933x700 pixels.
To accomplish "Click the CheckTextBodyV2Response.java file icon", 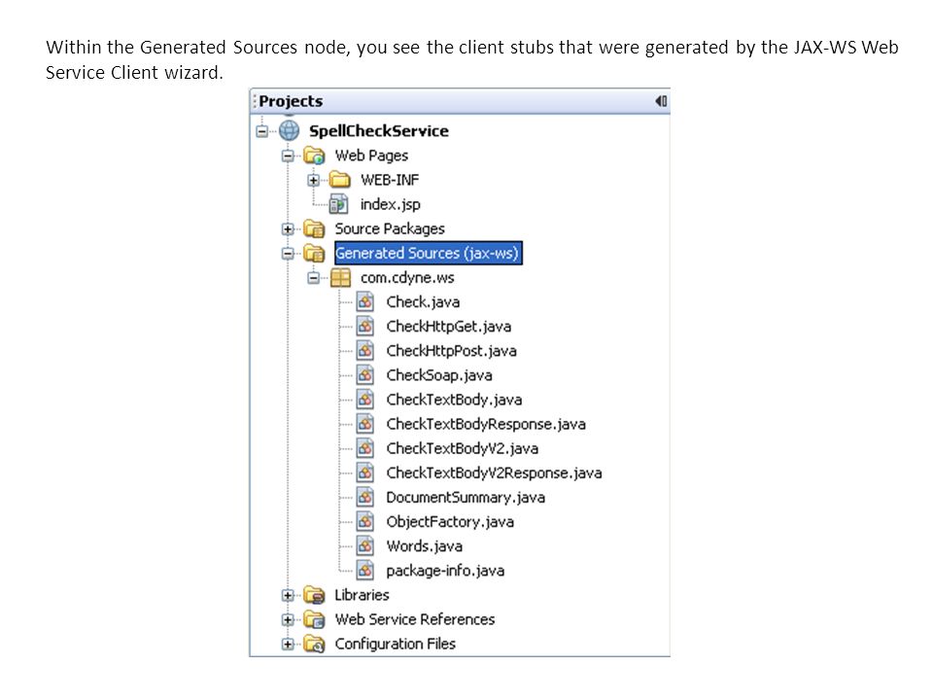I will pos(365,472).
